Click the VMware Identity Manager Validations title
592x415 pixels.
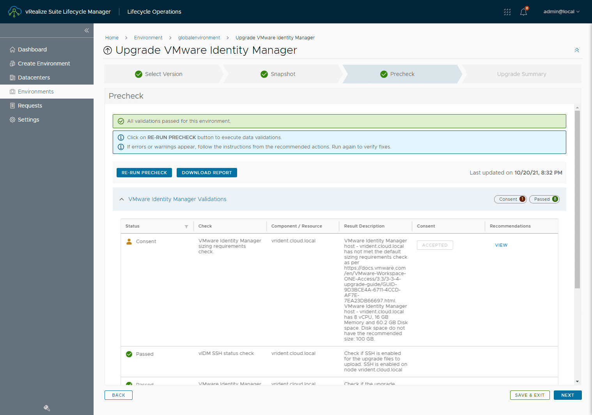177,199
